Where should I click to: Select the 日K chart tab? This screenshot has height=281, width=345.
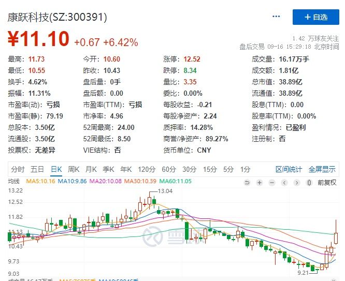[x=56, y=169]
